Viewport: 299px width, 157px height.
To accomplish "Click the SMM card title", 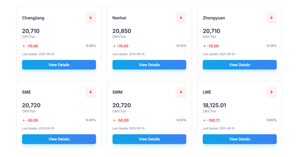I will [117, 92].
